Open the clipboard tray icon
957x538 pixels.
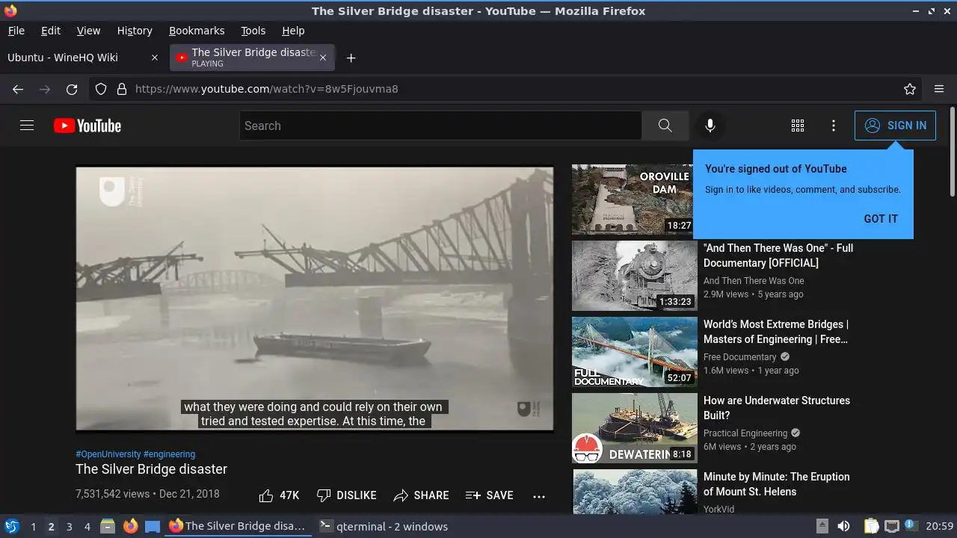pyautogui.click(x=872, y=526)
